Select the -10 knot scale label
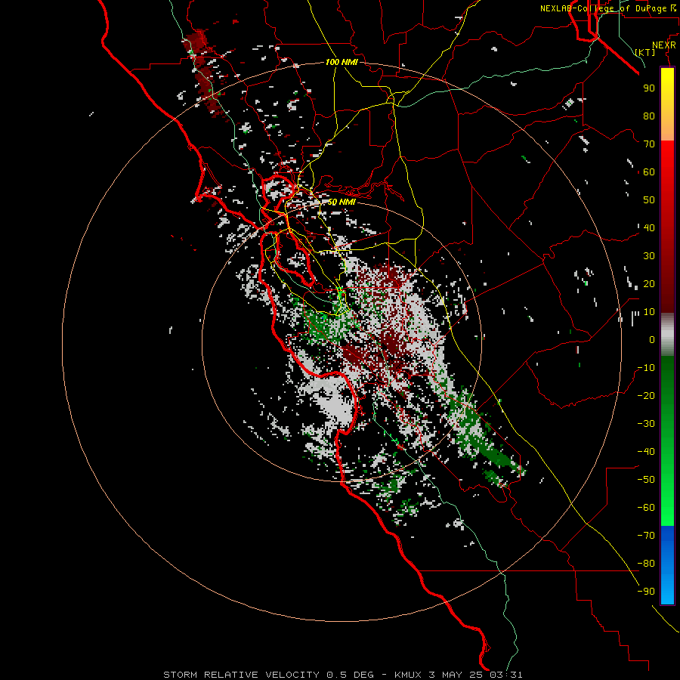 tap(646, 368)
